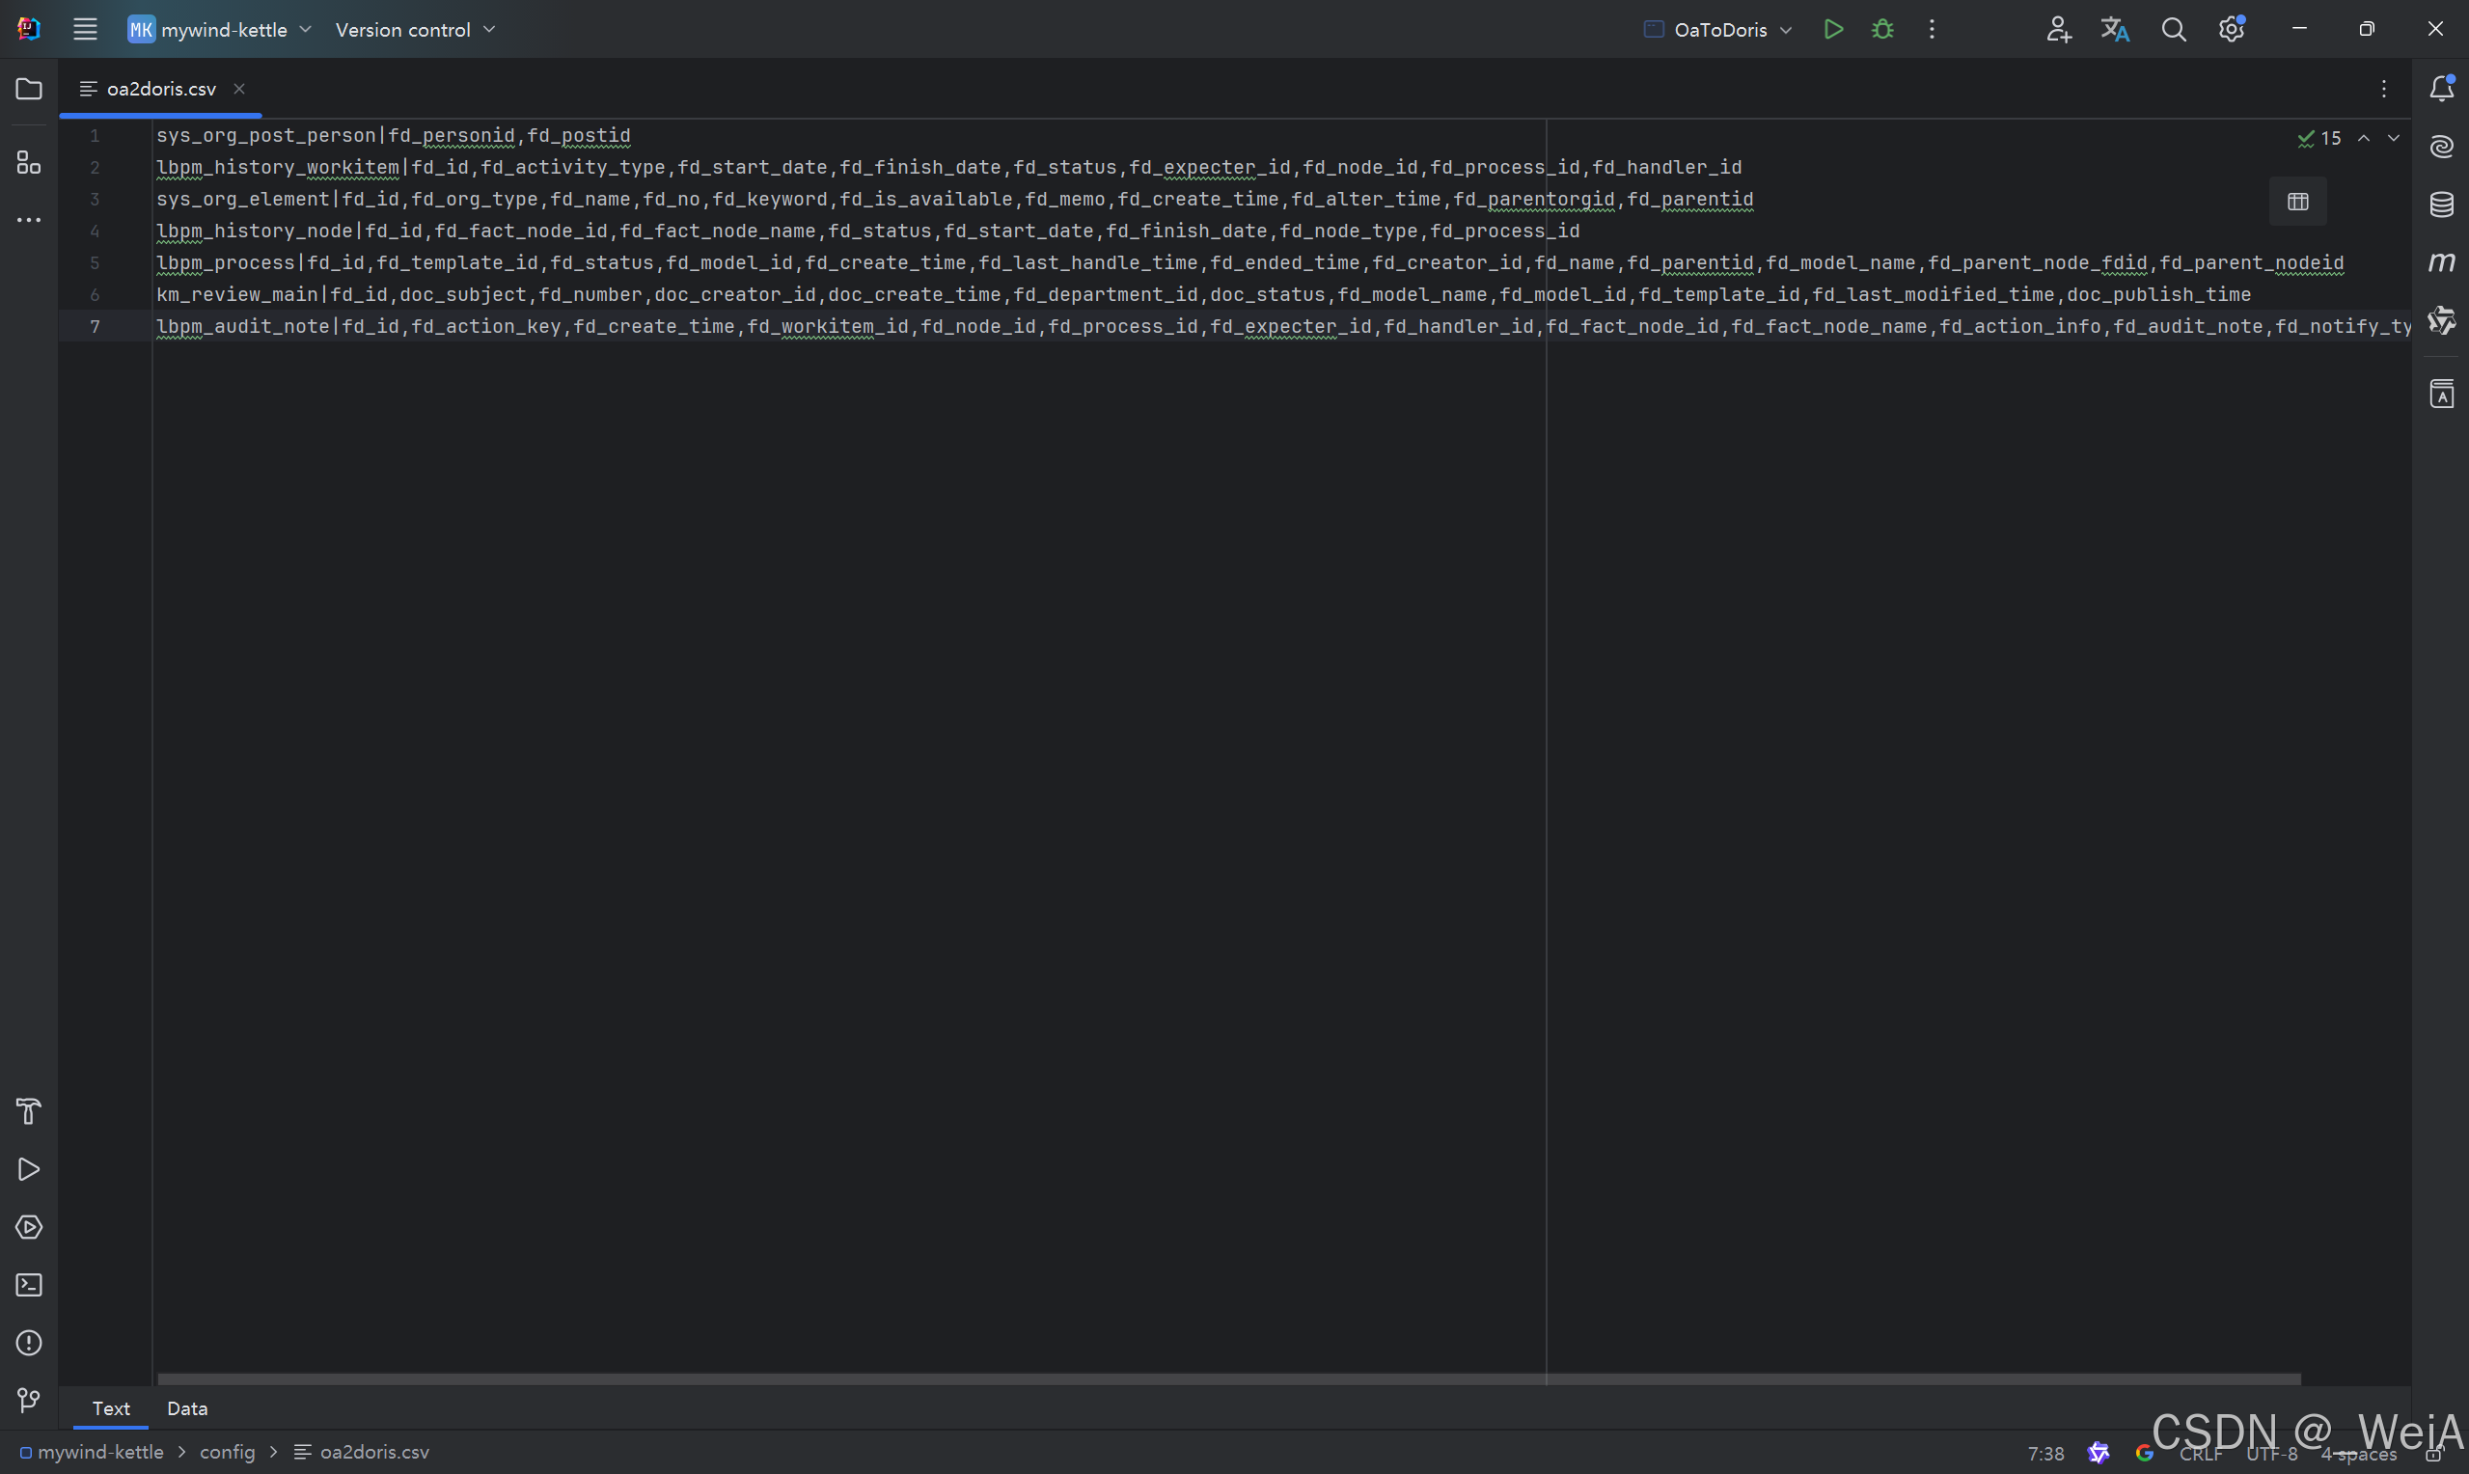Expand the mywind-kettle project dropdown
This screenshot has height=1474, width=2469.
click(221, 30)
